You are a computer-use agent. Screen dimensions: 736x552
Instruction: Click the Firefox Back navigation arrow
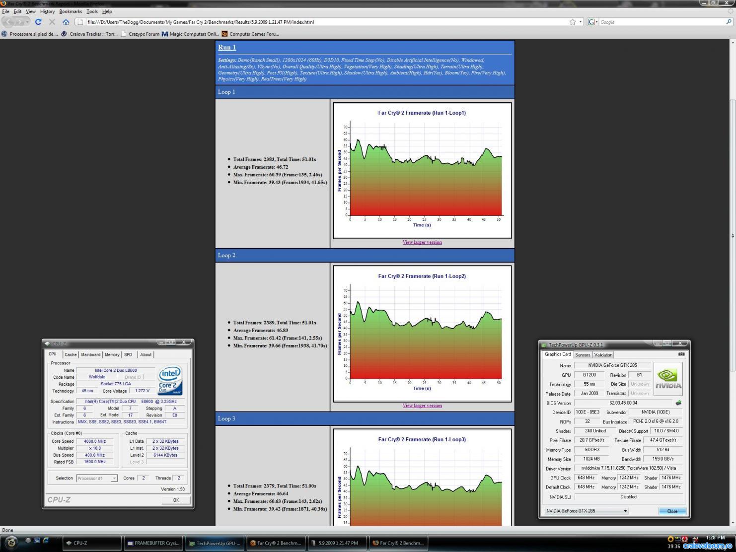coord(8,22)
